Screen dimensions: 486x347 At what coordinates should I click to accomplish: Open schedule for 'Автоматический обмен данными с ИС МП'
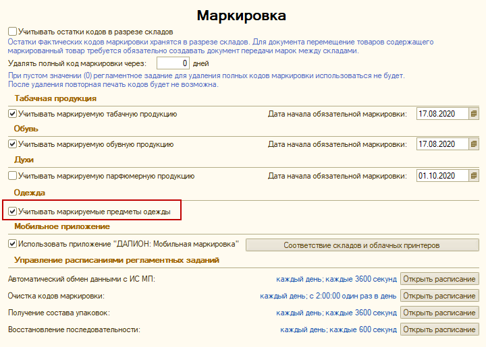pyautogui.click(x=439, y=279)
